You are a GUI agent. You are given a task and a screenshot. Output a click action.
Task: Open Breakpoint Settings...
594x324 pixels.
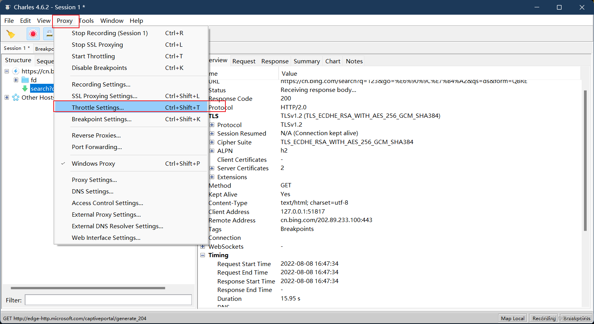click(x=131, y=119)
